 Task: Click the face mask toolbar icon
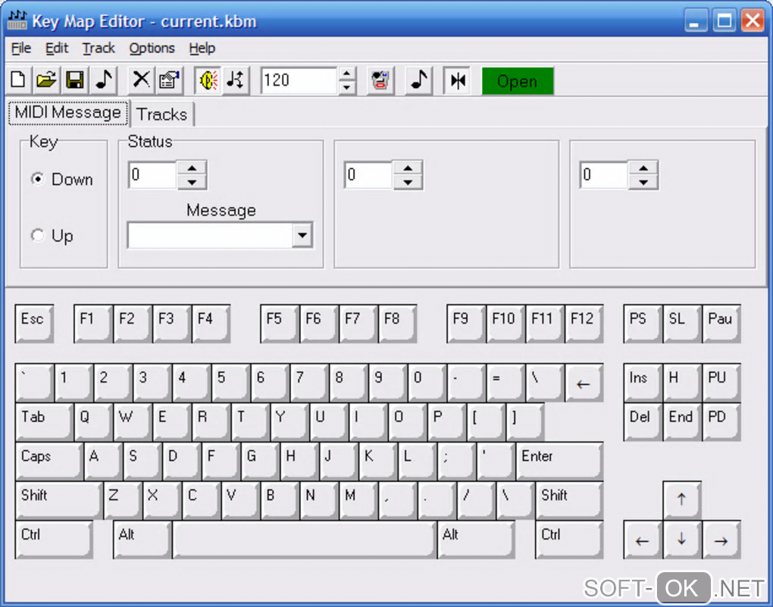pyautogui.click(x=380, y=80)
